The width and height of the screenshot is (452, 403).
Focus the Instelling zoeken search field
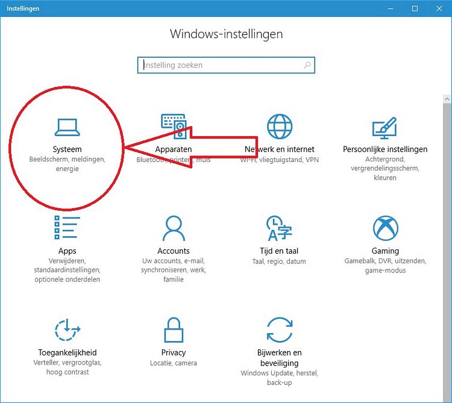click(x=226, y=65)
